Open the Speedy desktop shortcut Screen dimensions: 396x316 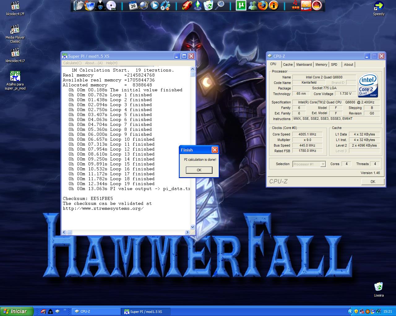379,8
